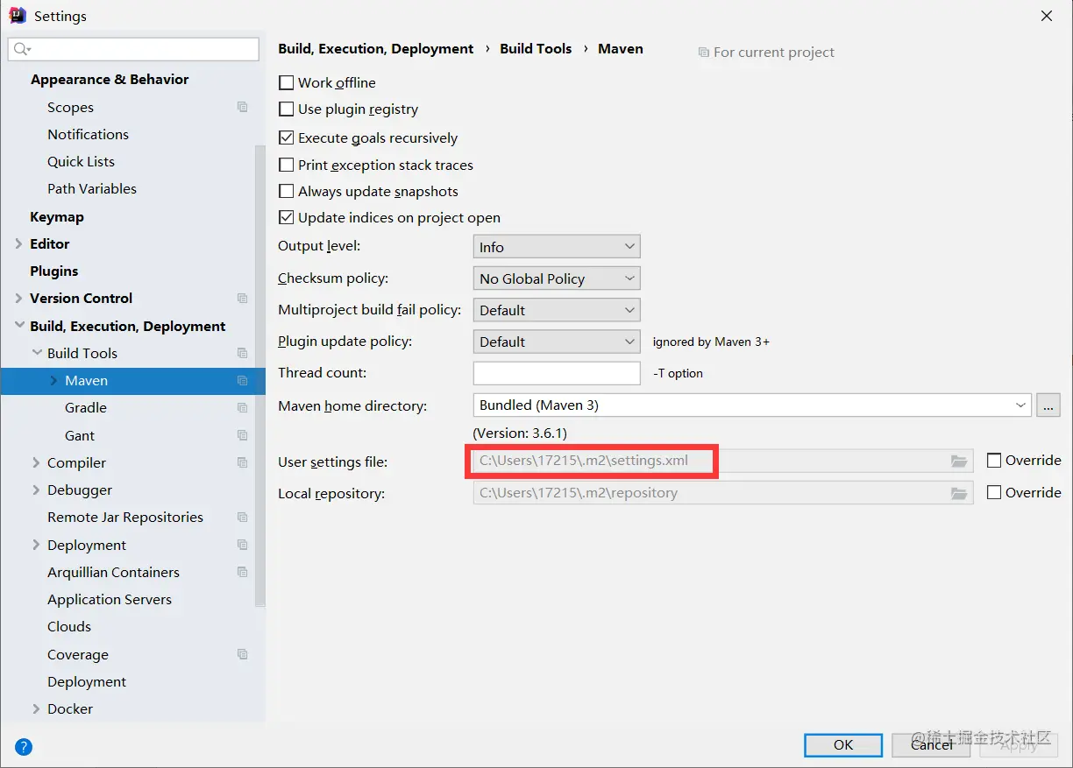This screenshot has height=768, width=1073.
Task: Click the project-level icon beside Compiler
Action: click(x=243, y=462)
